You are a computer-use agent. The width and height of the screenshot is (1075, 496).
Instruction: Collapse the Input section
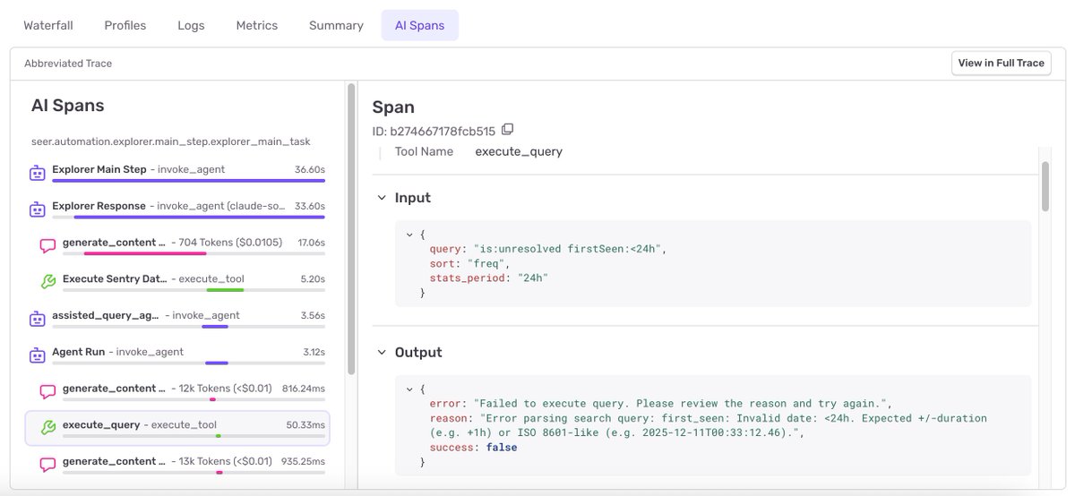(x=383, y=198)
